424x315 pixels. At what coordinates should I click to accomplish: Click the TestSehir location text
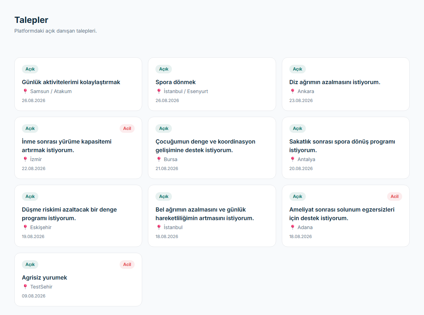(x=41, y=287)
